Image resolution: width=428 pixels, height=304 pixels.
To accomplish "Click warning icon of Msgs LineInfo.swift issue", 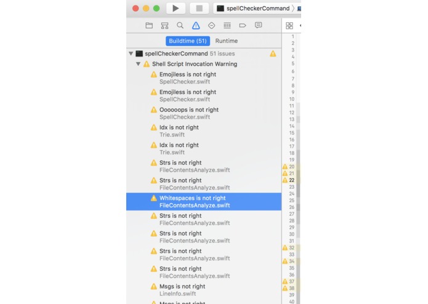I will click(154, 287).
